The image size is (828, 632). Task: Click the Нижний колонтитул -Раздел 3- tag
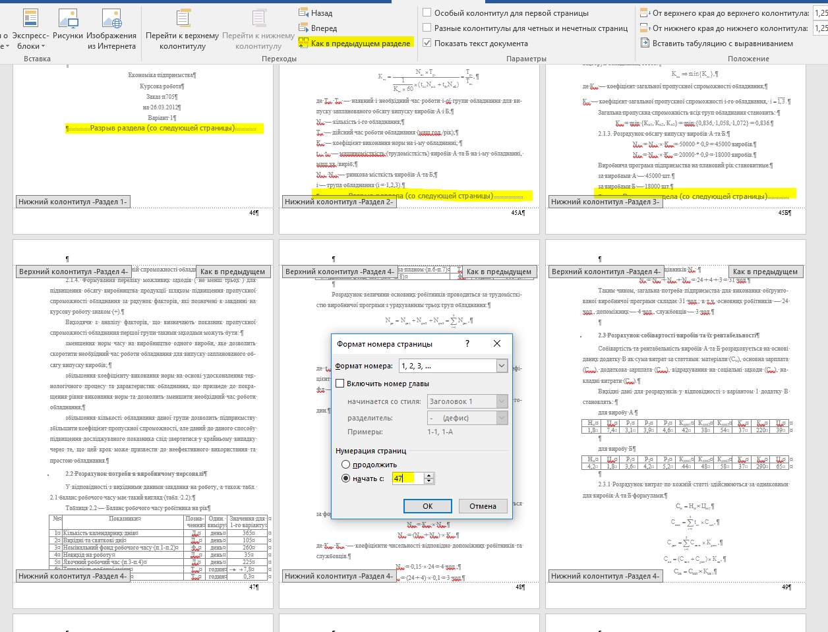[x=605, y=202]
